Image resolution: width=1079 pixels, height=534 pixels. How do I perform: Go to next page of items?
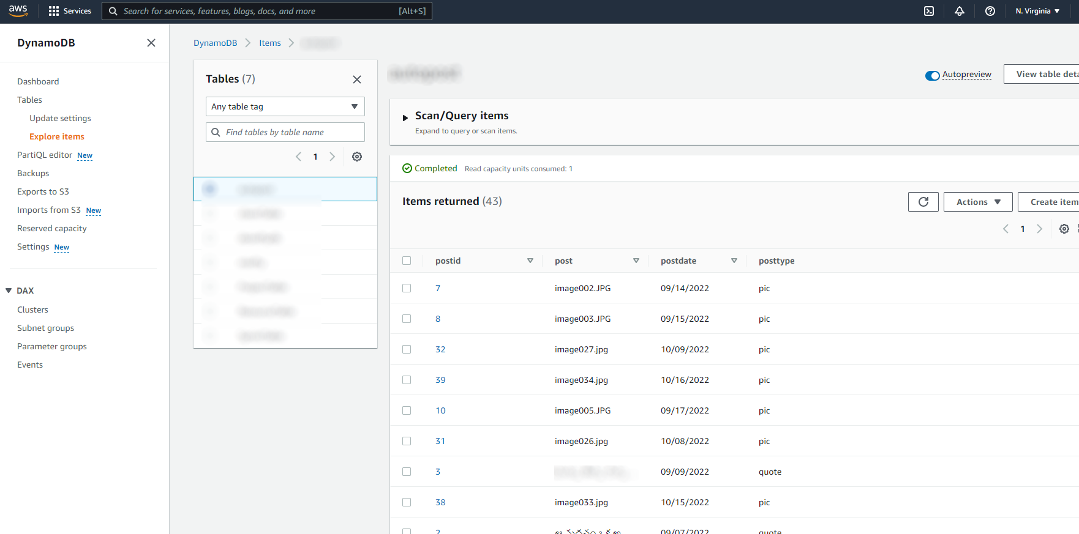(1039, 229)
